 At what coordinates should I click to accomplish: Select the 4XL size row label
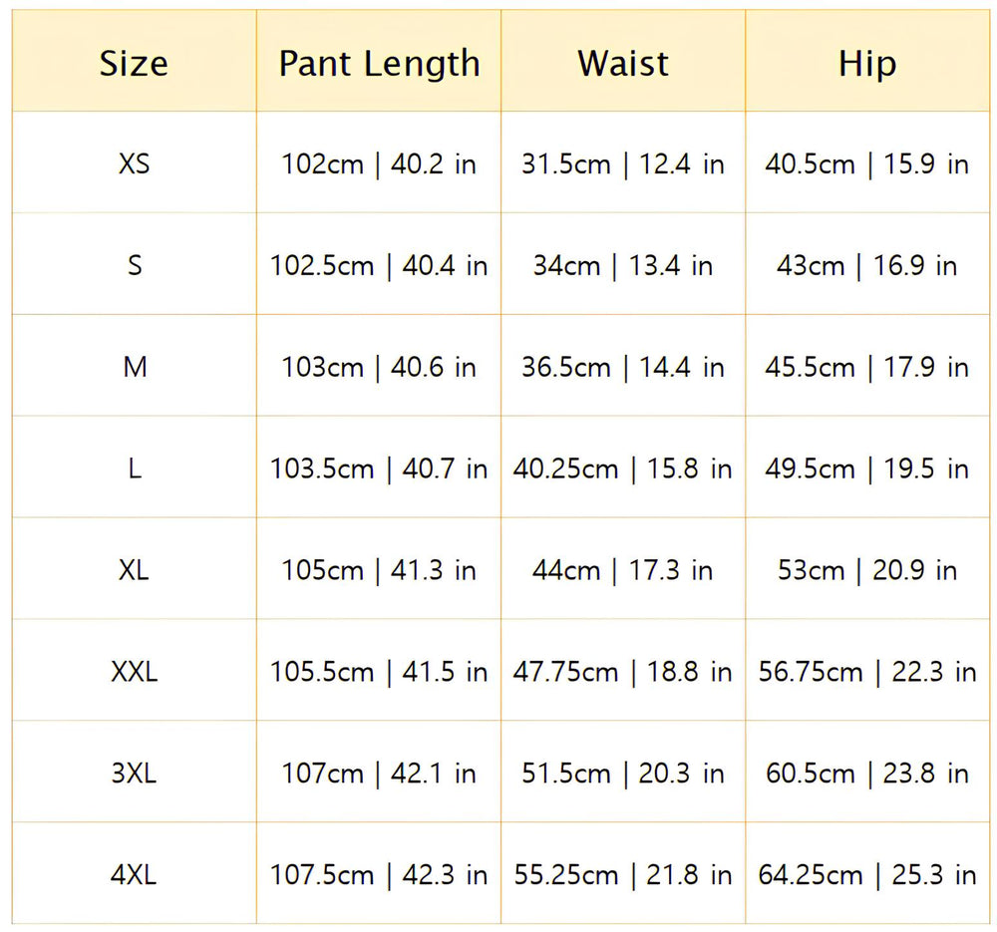coord(134,875)
